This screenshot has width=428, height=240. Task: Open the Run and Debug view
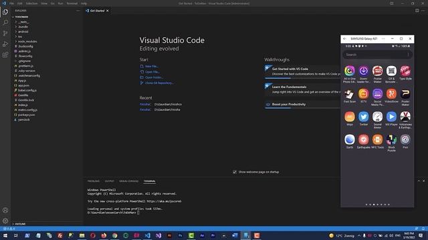coord(5,44)
